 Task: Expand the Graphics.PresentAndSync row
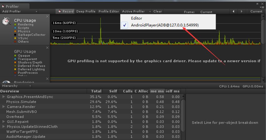tap(4, 97)
